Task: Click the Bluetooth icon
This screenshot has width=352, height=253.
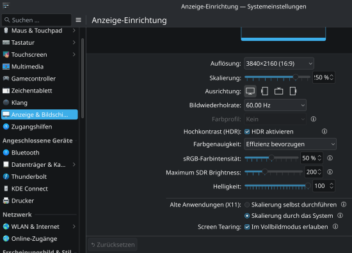Action: (x=6, y=153)
